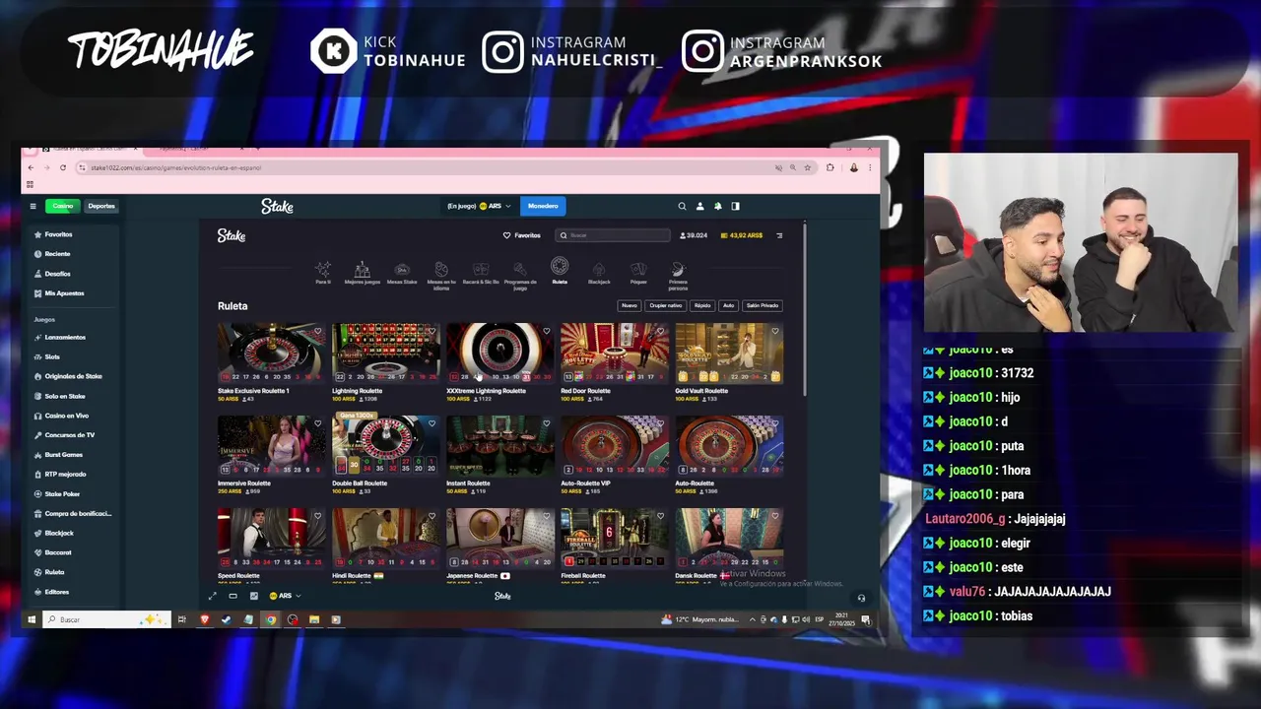This screenshot has height=709, width=1261.
Task: Show hidden system tray icons
Action: pos(752,619)
